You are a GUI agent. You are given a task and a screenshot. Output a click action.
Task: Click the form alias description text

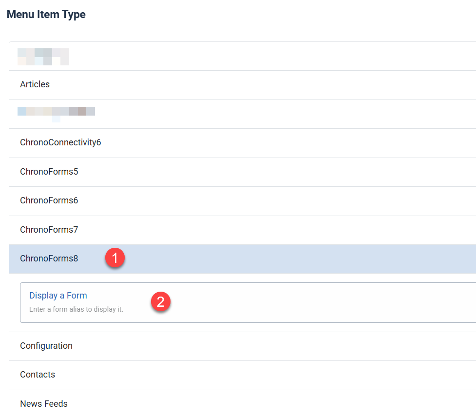tap(76, 309)
